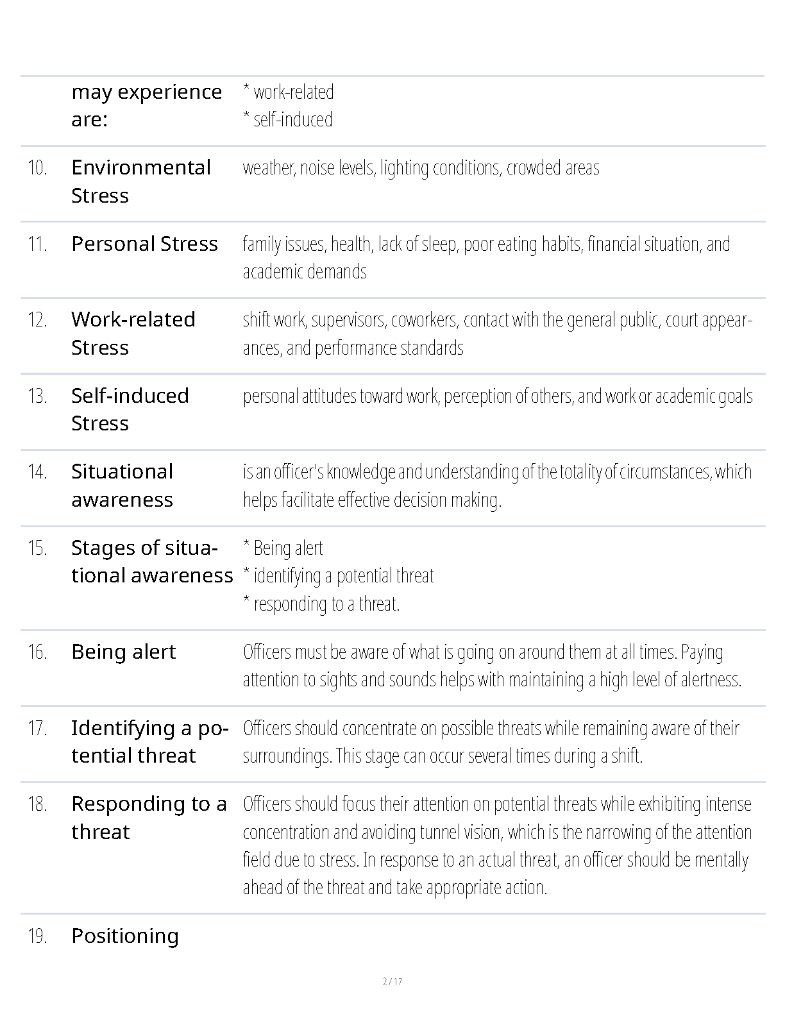Select the "Personal Stress" term
The height and width of the screenshot is (1016, 785).
point(144,244)
